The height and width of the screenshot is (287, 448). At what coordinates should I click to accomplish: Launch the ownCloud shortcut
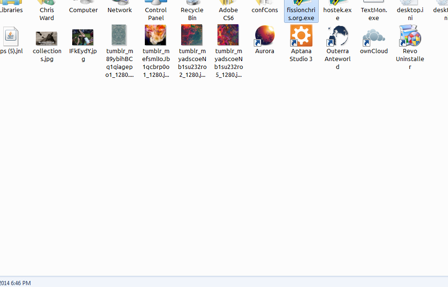pyautogui.click(x=373, y=36)
